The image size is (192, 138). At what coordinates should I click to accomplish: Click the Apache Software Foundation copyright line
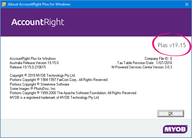(x=73, y=93)
